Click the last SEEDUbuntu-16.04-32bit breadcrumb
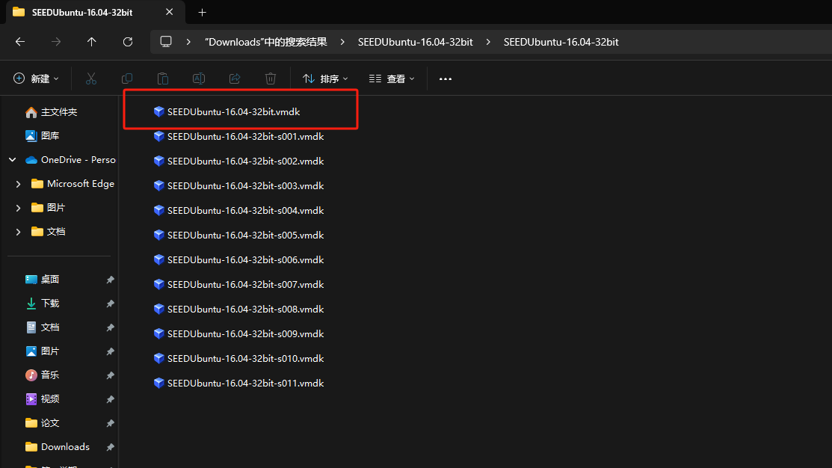 click(x=561, y=42)
